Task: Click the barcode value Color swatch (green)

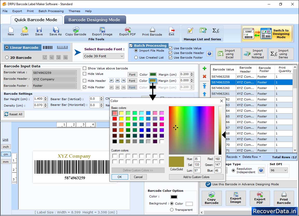Action: [153, 74]
